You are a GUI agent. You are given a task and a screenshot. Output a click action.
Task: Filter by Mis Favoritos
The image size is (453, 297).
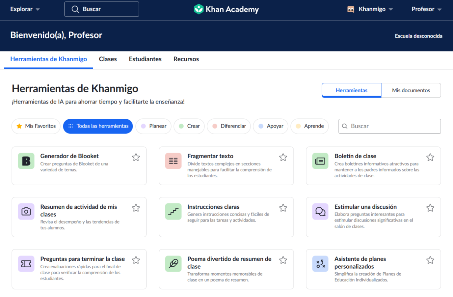[x=36, y=126]
